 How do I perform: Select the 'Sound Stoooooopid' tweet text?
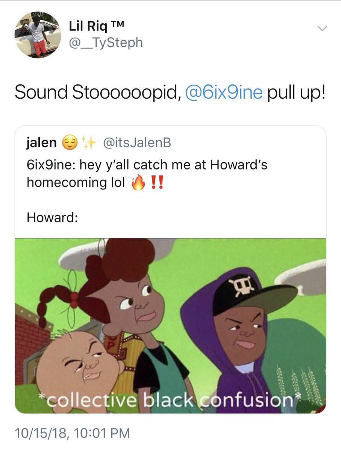pos(96,92)
